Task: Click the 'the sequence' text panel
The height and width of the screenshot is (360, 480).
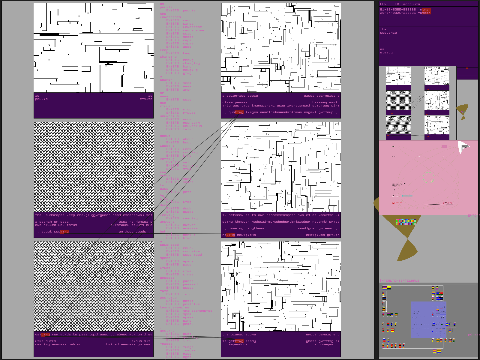Action: coord(428,36)
